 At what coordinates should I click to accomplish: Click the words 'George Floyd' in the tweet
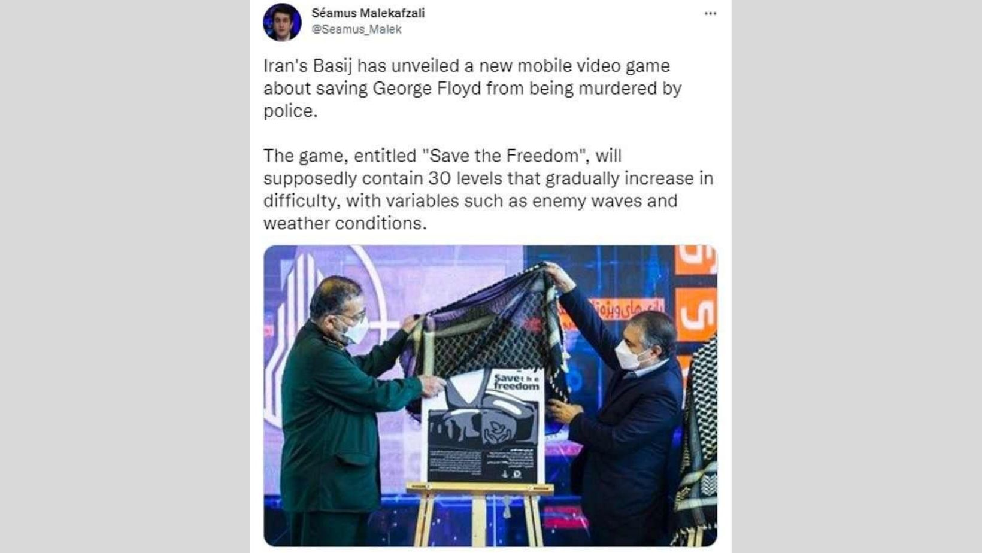pyautogui.click(x=427, y=89)
